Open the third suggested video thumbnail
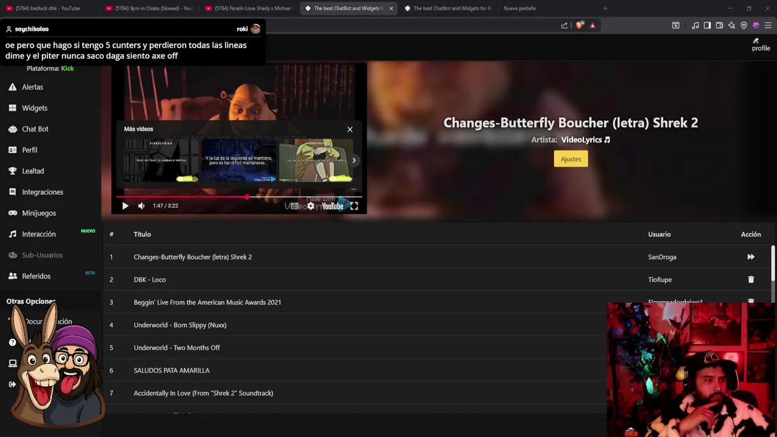This screenshot has height=437, width=777. coord(316,160)
